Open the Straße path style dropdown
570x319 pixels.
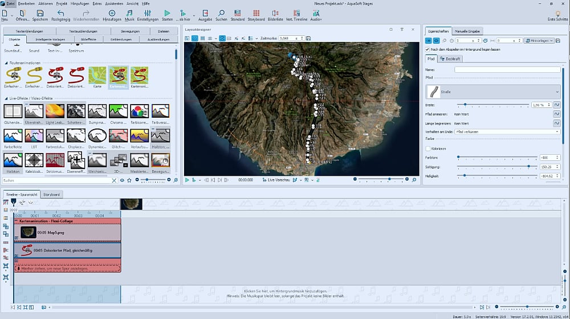(557, 91)
